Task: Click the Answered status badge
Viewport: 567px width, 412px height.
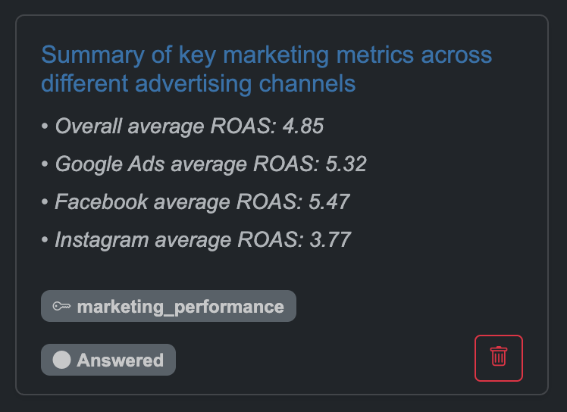Action: coord(108,360)
